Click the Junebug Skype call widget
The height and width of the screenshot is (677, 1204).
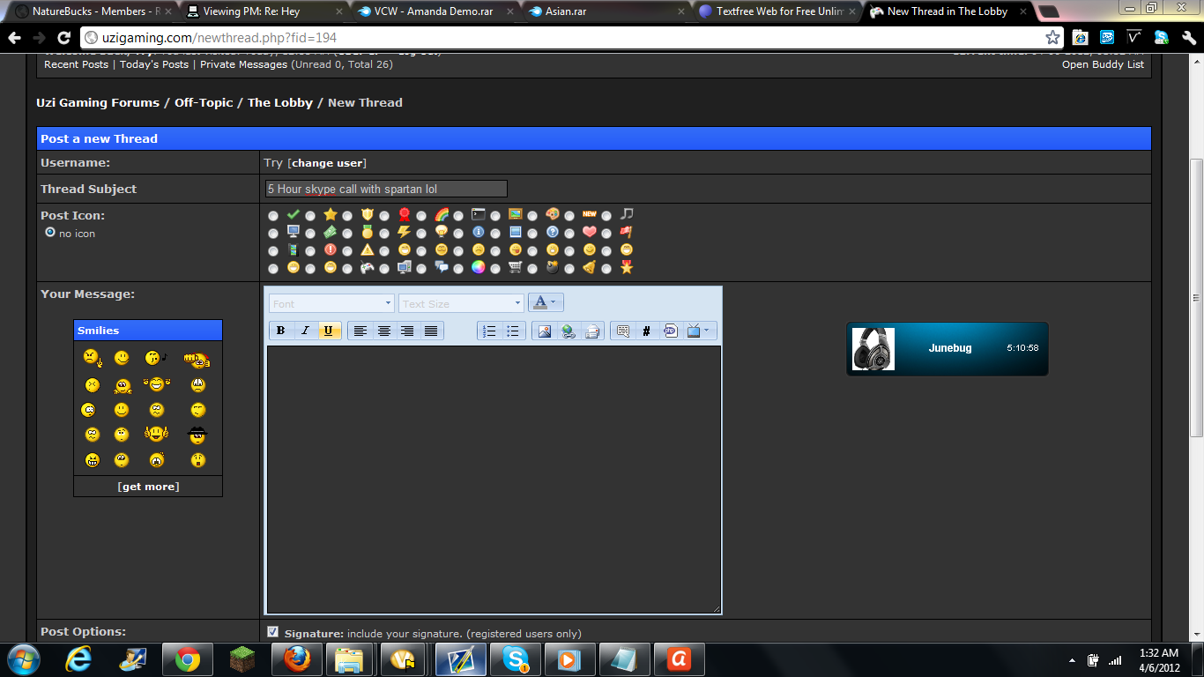948,348
